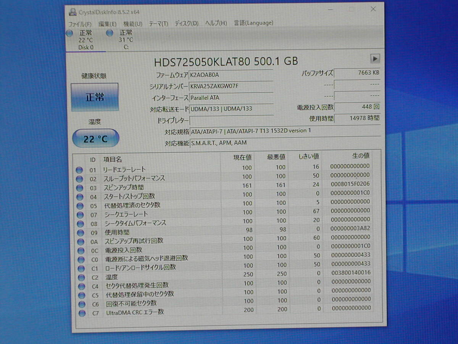The height and width of the screenshot is (344, 458).
Task: Click the status dot for UltraDMA CRC エラー数
Action: (x=82, y=313)
